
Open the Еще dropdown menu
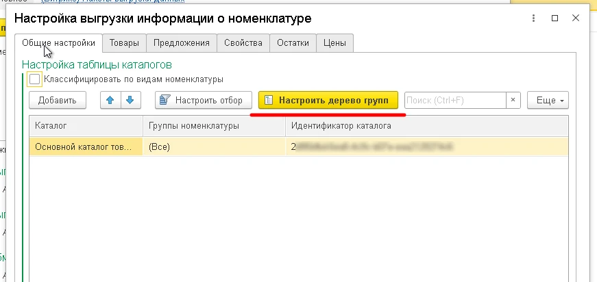[548, 101]
